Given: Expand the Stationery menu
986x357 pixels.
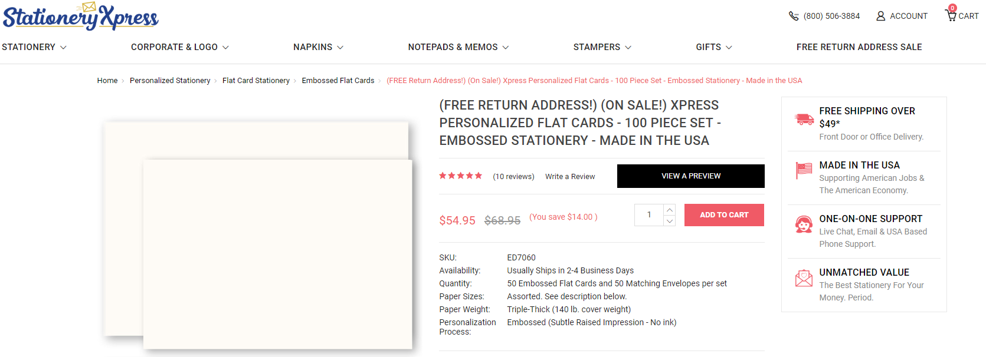Looking at the screenshot, I should point(34,47).
